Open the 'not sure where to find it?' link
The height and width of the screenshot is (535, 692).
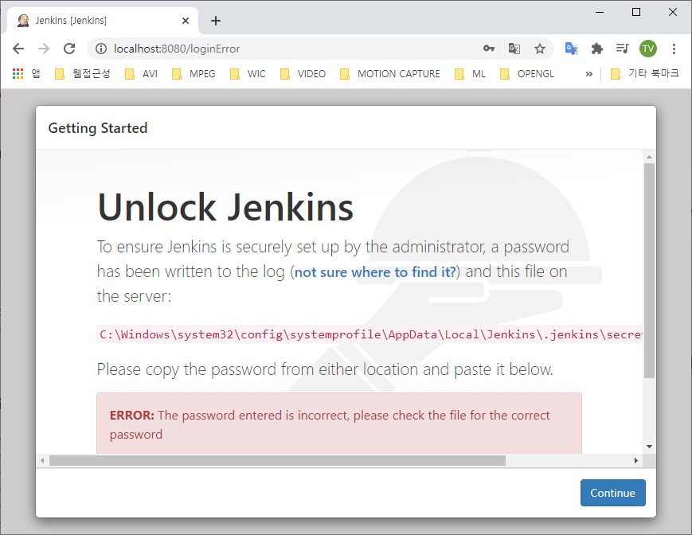tap(375, 272)
